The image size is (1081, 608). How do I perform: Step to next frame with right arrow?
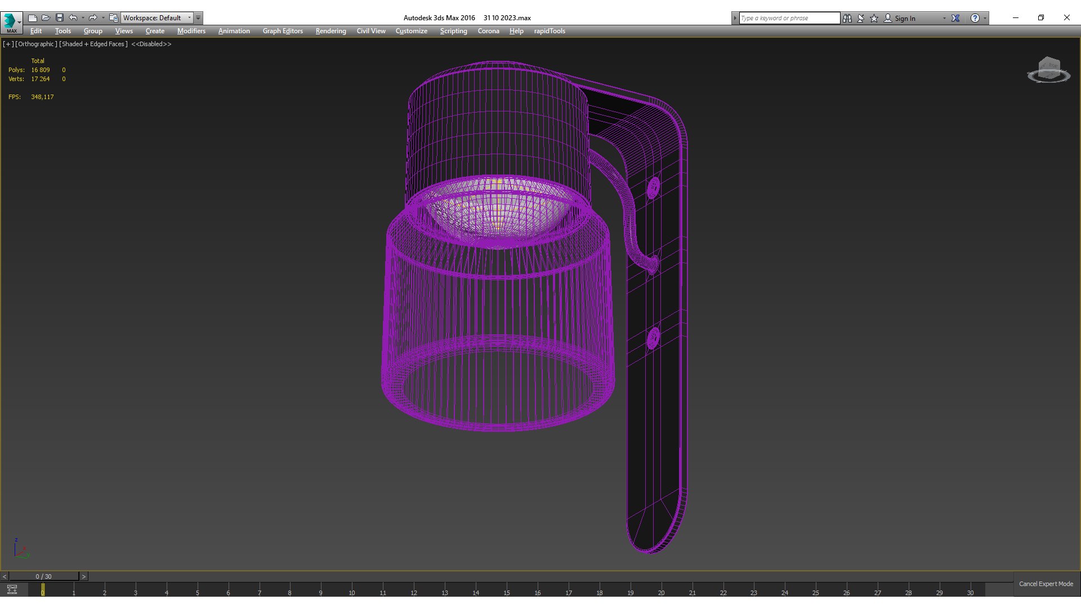[84, 576]
